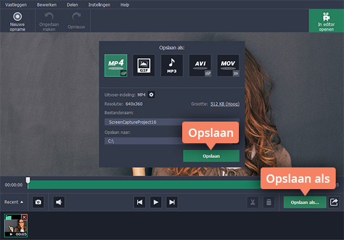This screenshot has width=344, height=240.
Task: Click the trash delete fragment icon
Action: tap(269, 202)
